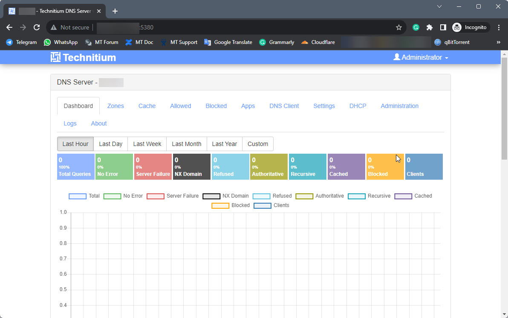Switch to the Cache tab
The height and width of the screenshot is (318, 508).
147,106
